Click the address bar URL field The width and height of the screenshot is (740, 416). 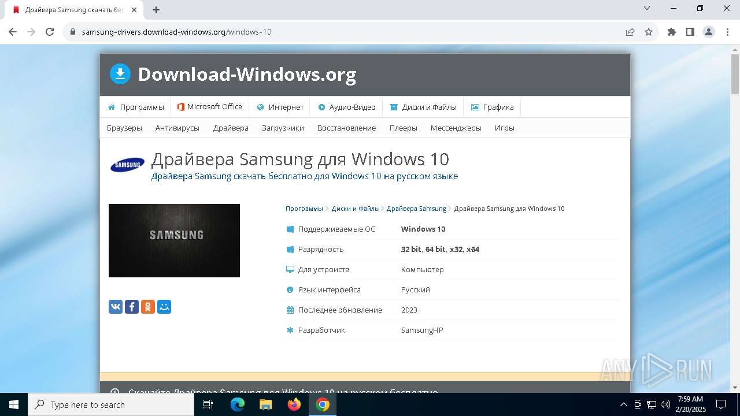(x=347, y=32)
